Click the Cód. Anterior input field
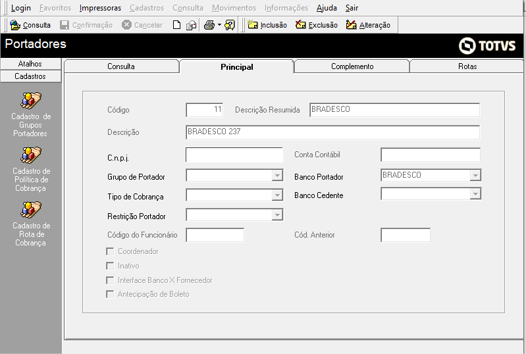This screenshot has height=354, width=526. point(406,235)
